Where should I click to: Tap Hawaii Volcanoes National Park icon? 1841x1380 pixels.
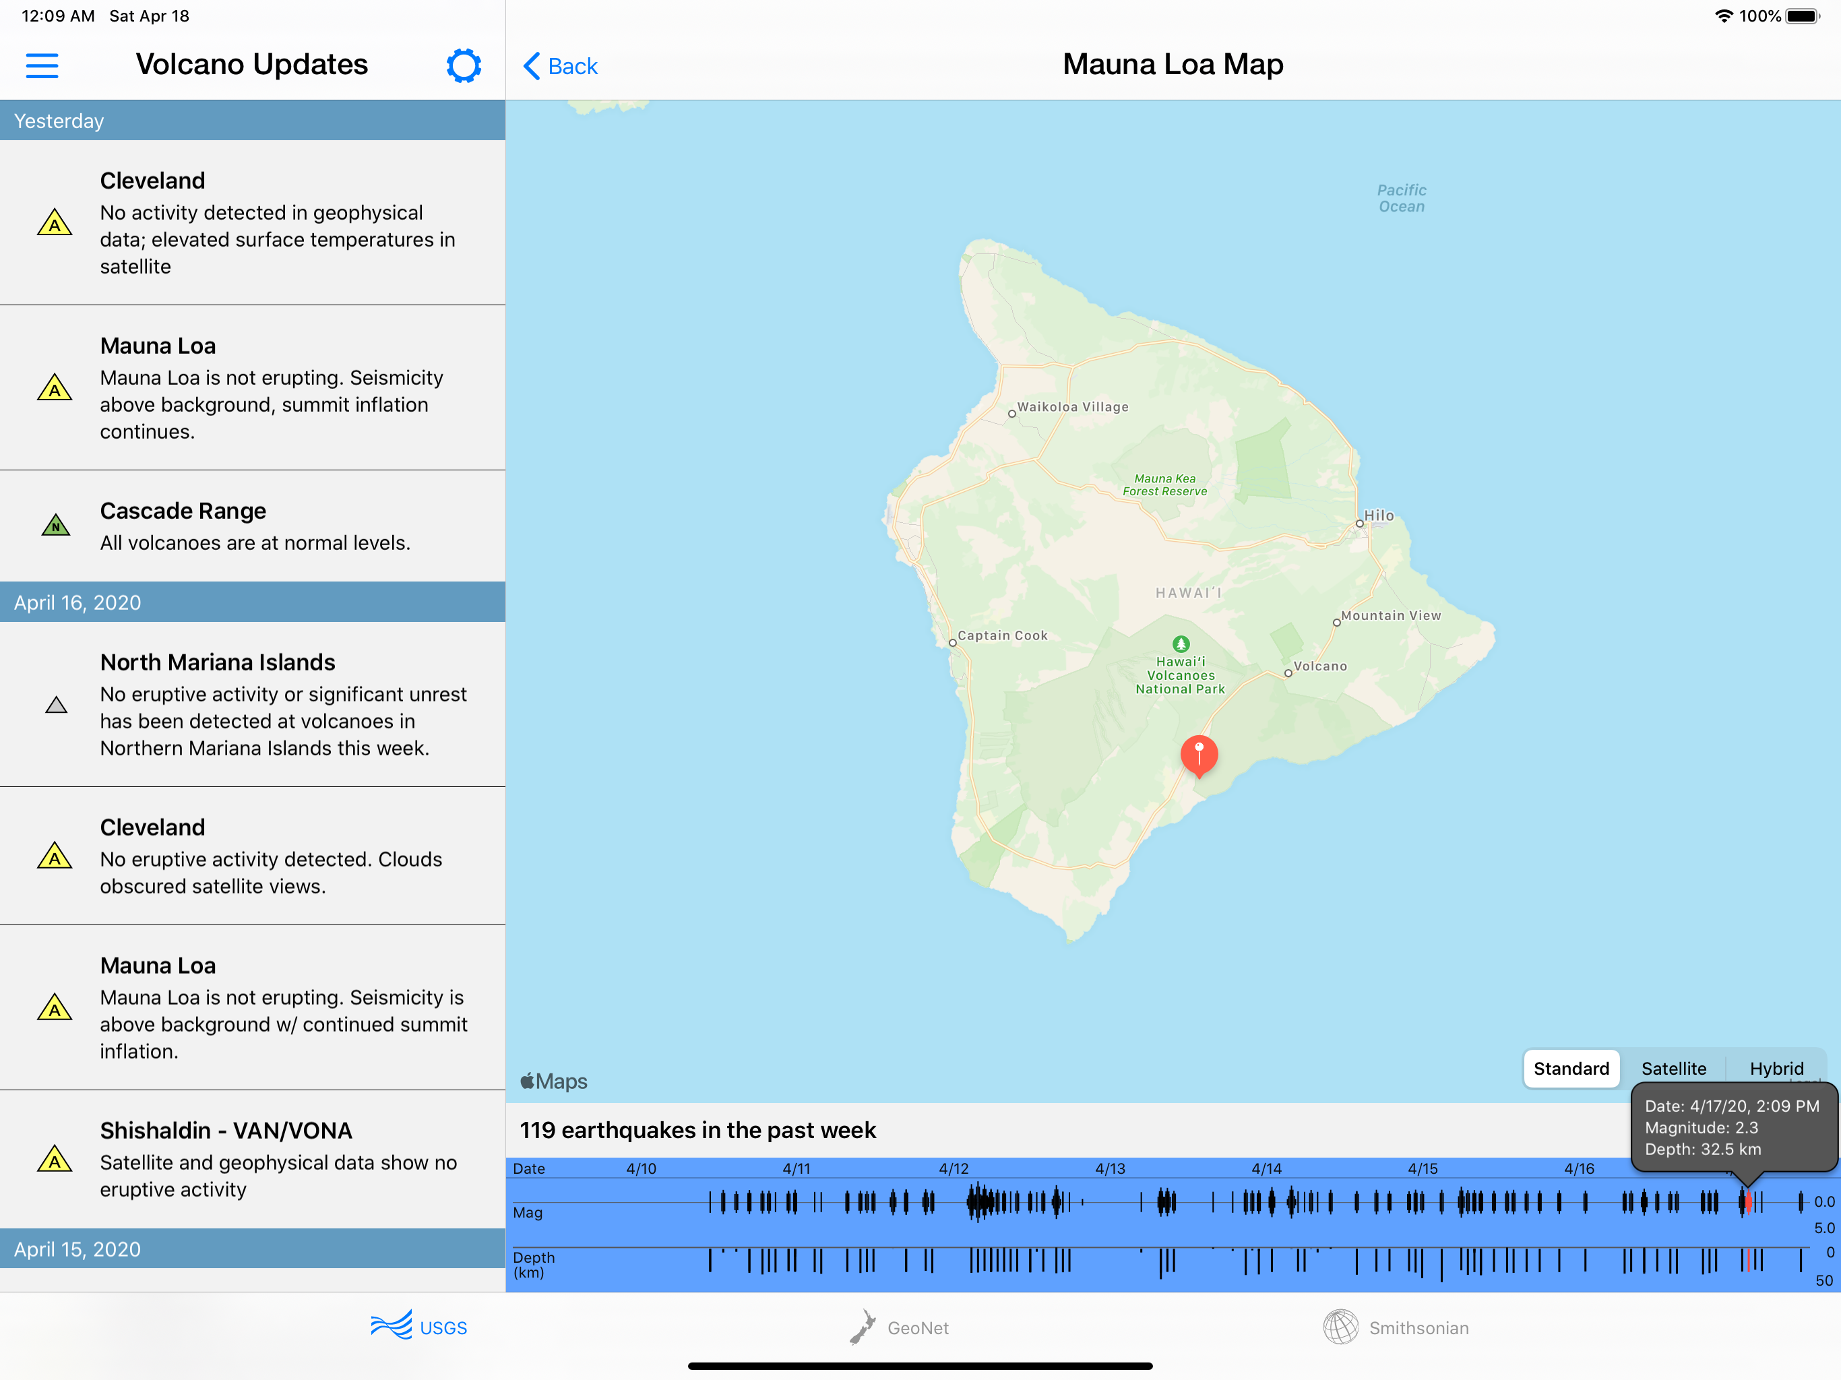click(x=1180, y=644)
